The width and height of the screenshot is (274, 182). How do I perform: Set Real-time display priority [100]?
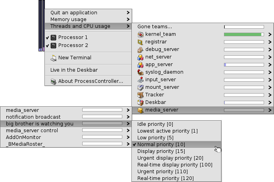176,164
